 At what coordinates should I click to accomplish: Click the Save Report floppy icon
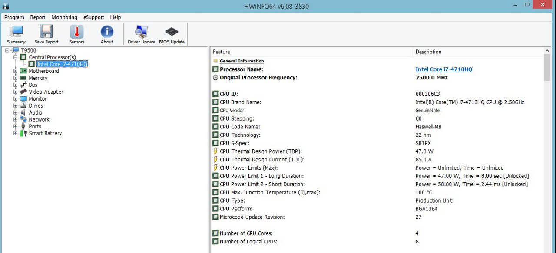(x=46, y=34)
